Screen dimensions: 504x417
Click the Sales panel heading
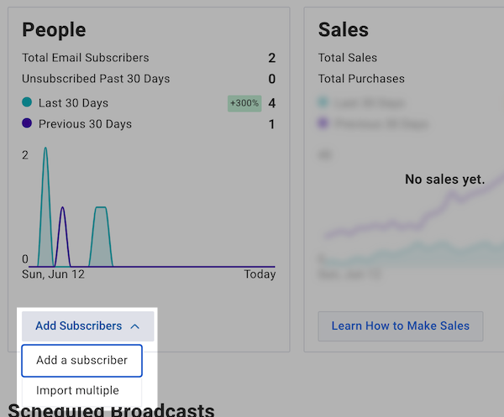tap(343, 29)
